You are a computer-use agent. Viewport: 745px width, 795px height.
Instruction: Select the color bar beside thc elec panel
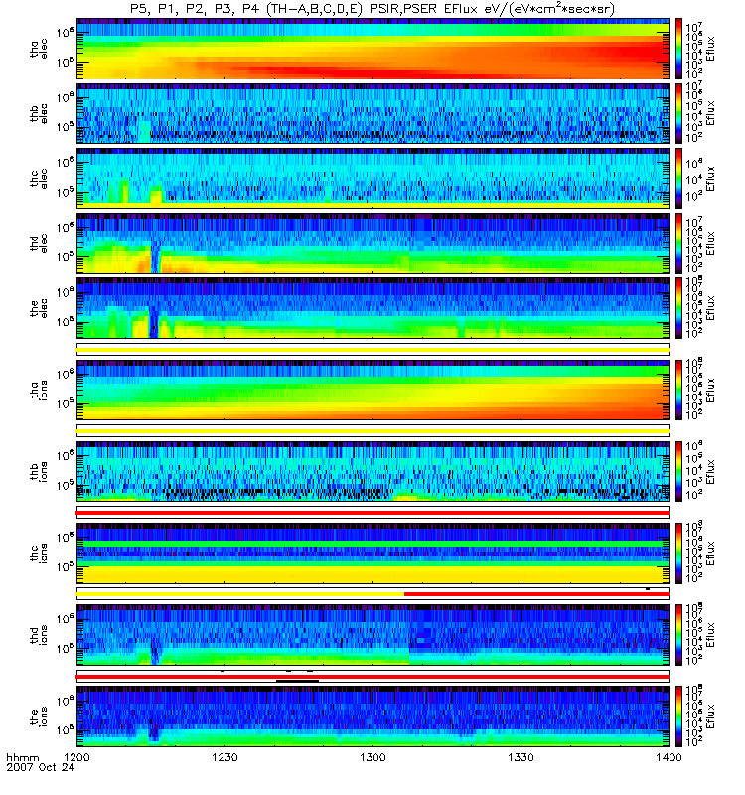[678, 179]
